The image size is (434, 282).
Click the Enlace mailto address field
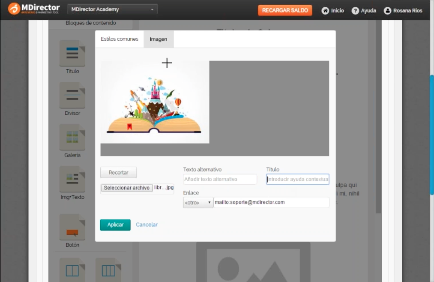(271, 202)
